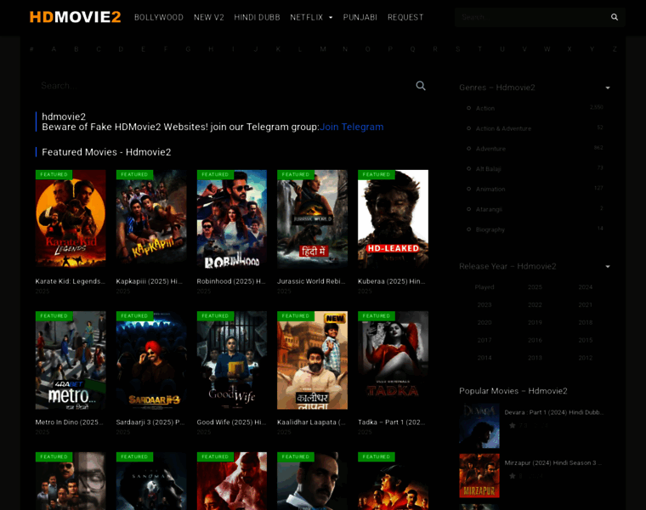Click the star rating icon beside Devara
Image resolution: width=646 pixels, height=510 pixels.
click(x=512, y=426)
